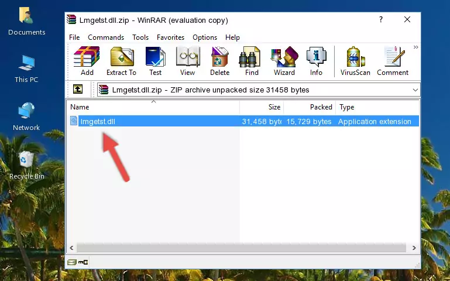
Task: Open the Help menu
Action: pos(232,37)
